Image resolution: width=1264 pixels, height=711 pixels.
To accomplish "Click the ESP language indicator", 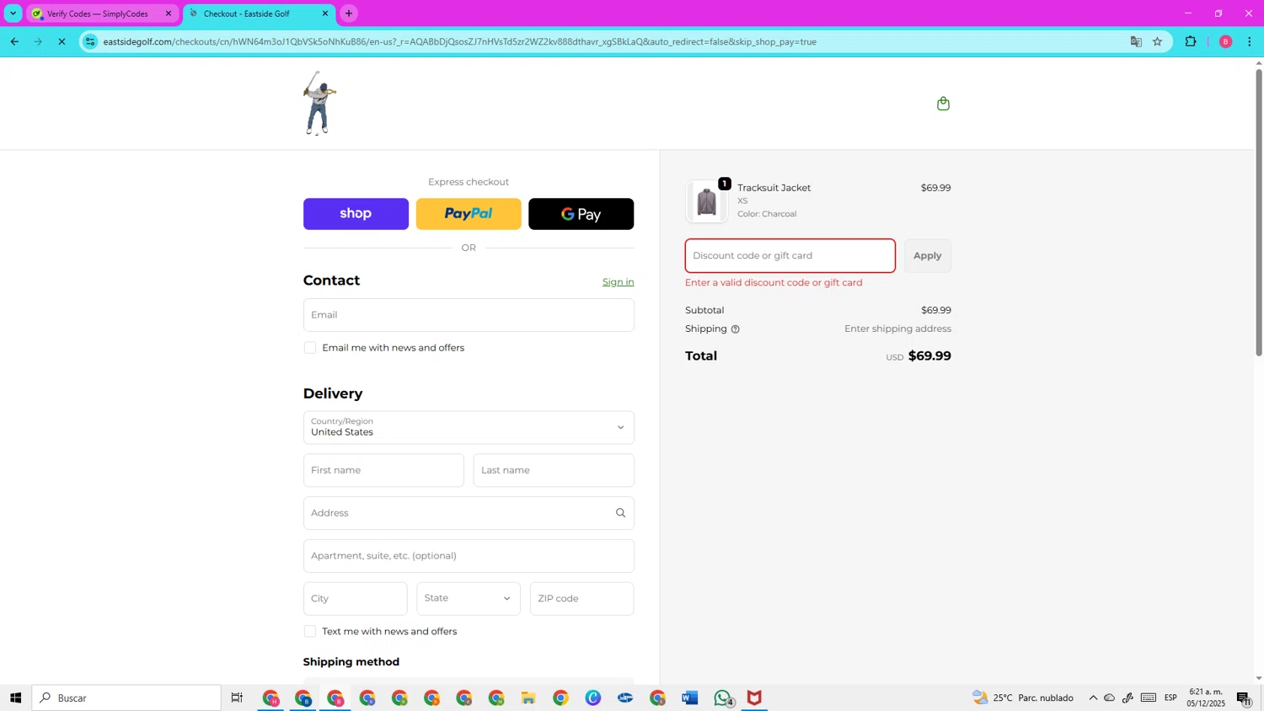I will [x=1170, y=698].
